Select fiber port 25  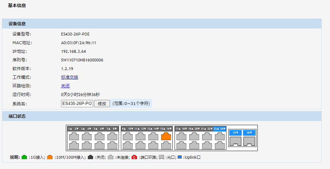(x=236, y=141)
